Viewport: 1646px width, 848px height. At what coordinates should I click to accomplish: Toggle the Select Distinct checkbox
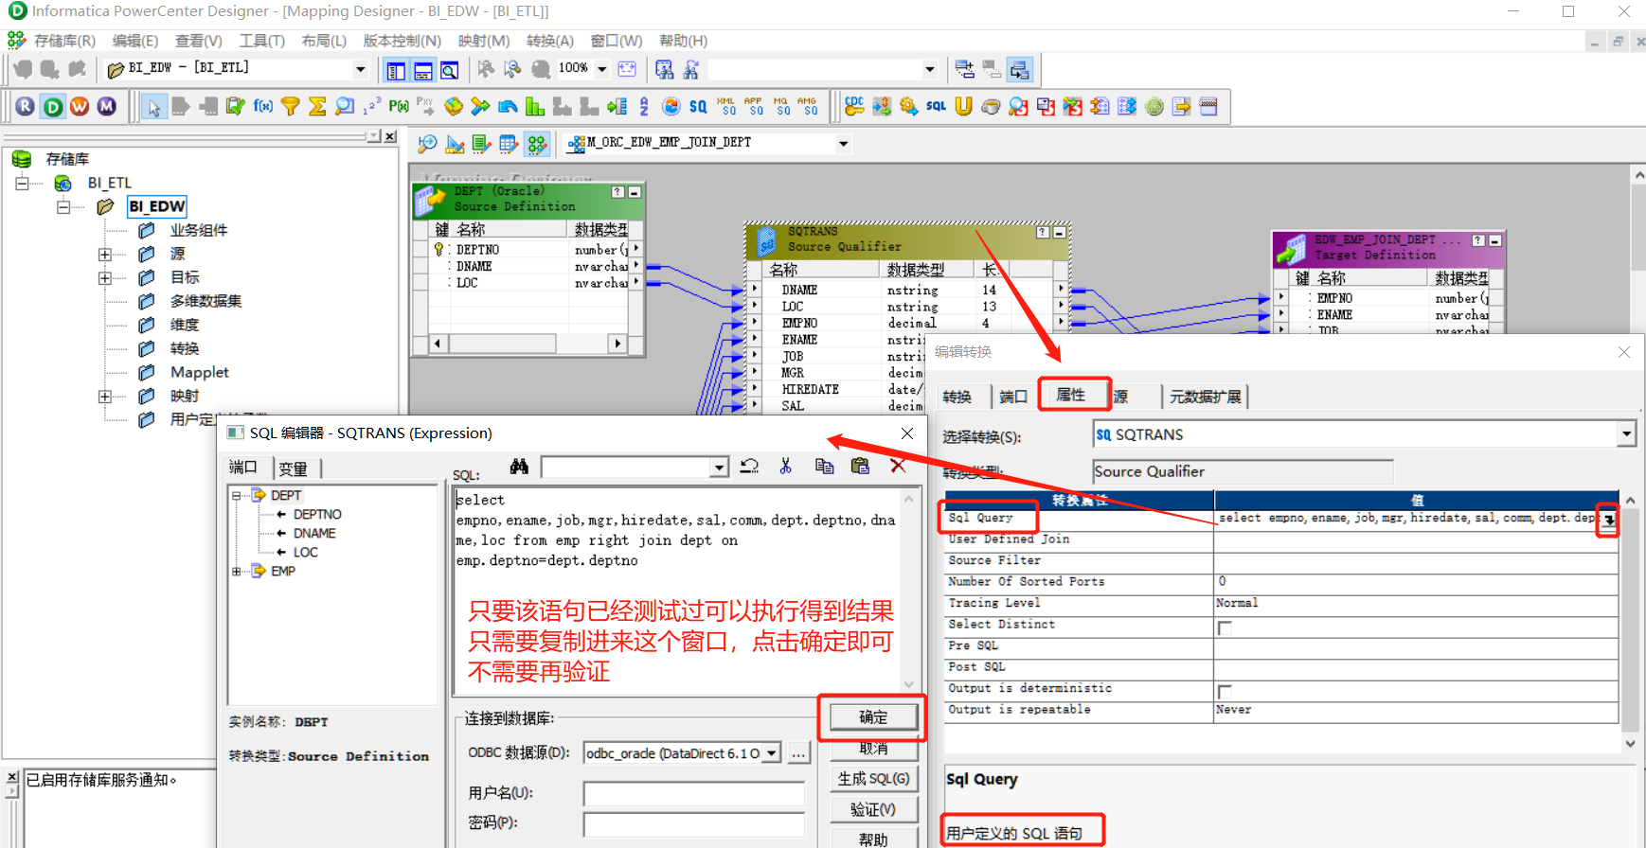coord(1225,627)
